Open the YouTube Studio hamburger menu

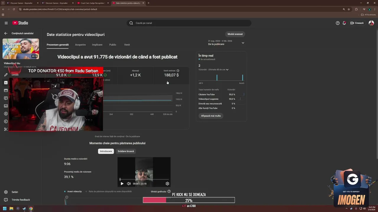(x=6, y=23)
